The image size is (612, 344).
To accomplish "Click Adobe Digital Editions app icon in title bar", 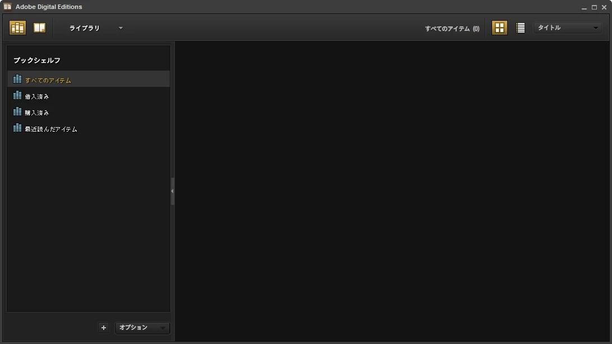I will tap(7, 7).
